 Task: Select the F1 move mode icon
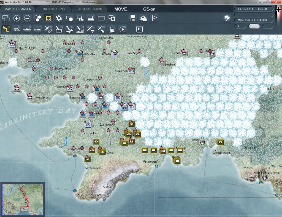[6, 29]
